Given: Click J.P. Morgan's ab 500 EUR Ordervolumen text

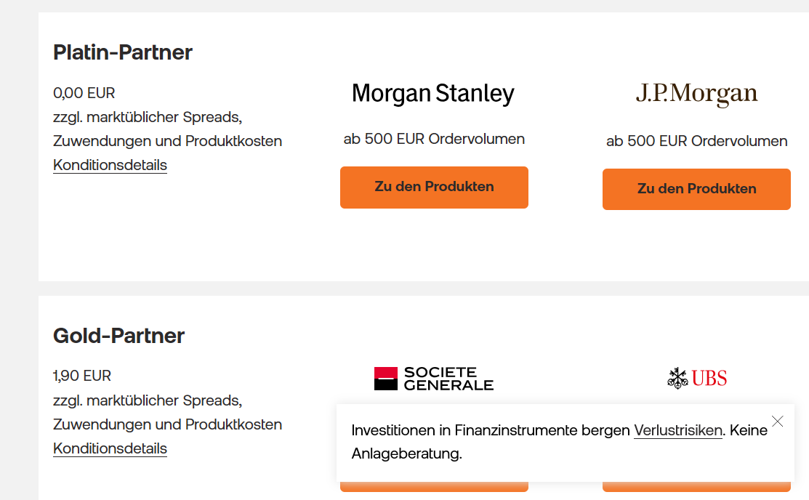Looking at the screenshot, I should pyautogui.click(x=696, y=141).
